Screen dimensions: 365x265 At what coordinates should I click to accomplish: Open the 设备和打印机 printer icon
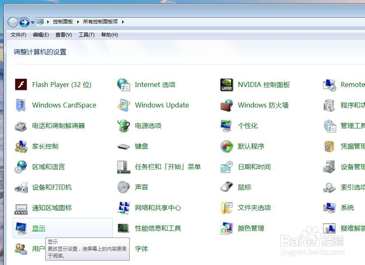[21, 187]
